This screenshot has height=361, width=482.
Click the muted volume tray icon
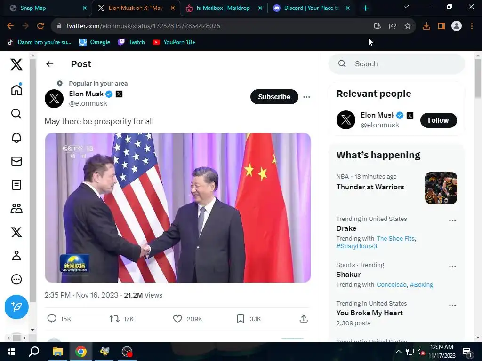pos(420,352)
